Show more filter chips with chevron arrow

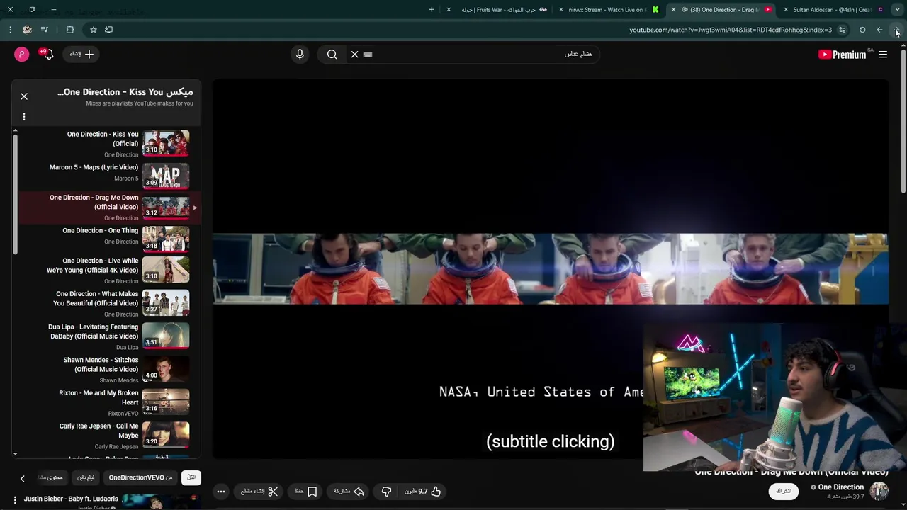click(22, 479)
